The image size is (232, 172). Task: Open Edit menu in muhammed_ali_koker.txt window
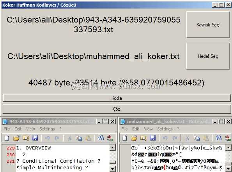(x=136, y=129)
